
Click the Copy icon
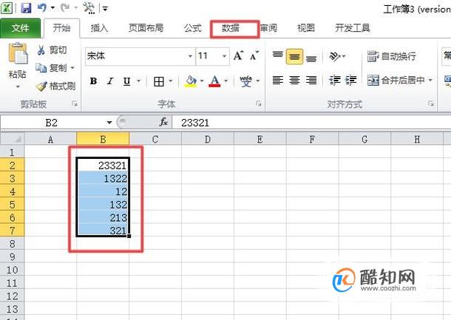(41, 68)
